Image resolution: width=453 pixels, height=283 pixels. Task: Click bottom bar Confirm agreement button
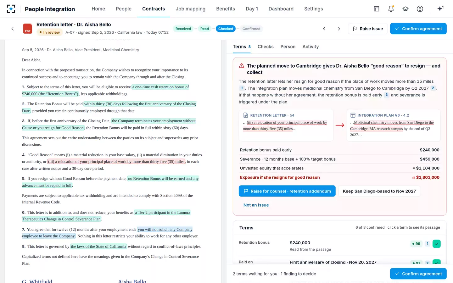point(418,274)
